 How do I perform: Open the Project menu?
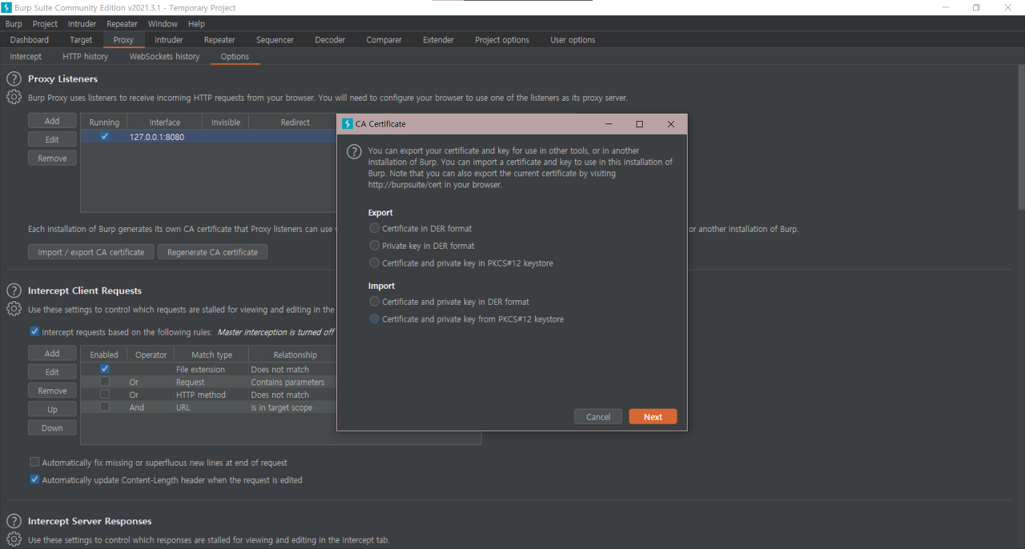pos(45,24)
